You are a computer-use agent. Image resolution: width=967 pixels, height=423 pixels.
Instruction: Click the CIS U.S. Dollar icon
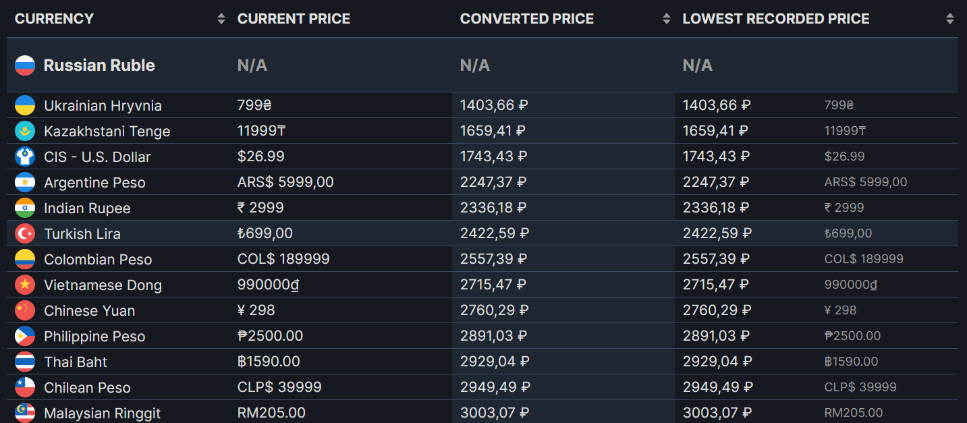pos(25,157)
